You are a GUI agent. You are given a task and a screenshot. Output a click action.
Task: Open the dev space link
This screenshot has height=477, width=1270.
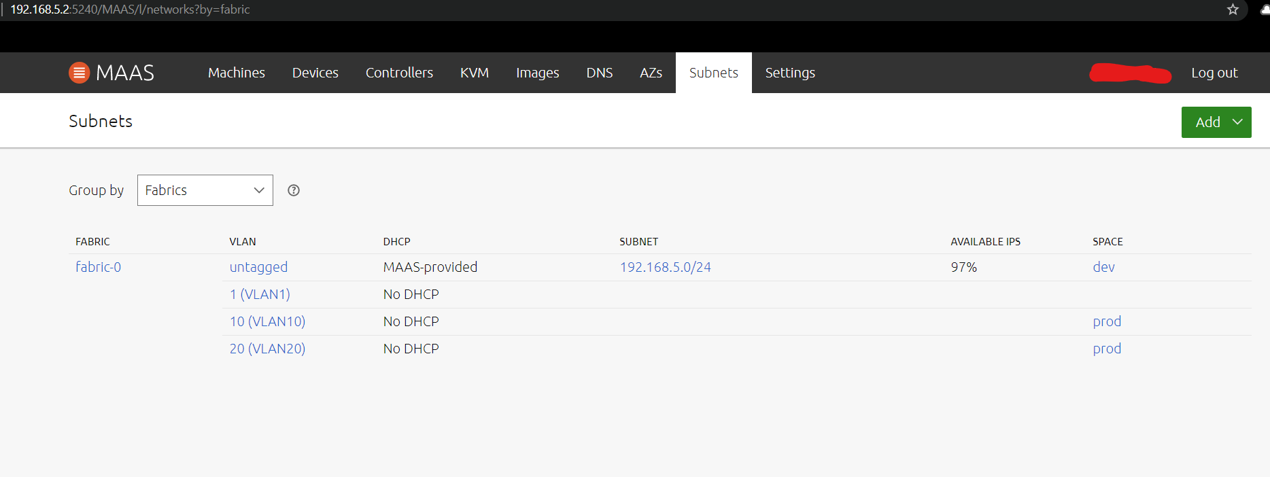[1103, 267]
